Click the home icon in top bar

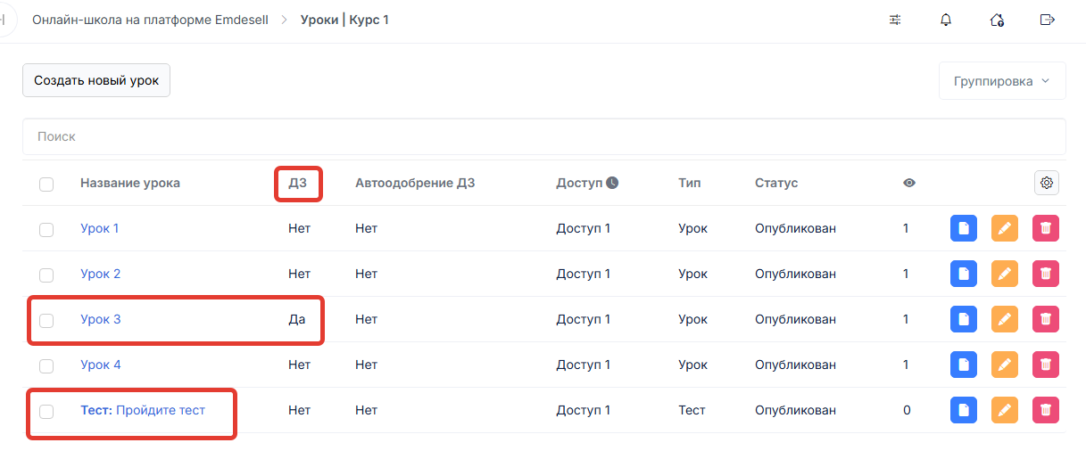997,20
